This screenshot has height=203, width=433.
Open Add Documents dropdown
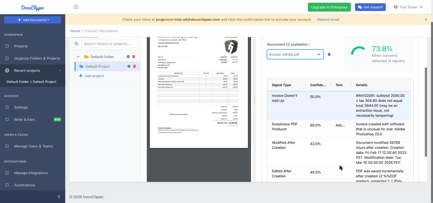[33, 20]
